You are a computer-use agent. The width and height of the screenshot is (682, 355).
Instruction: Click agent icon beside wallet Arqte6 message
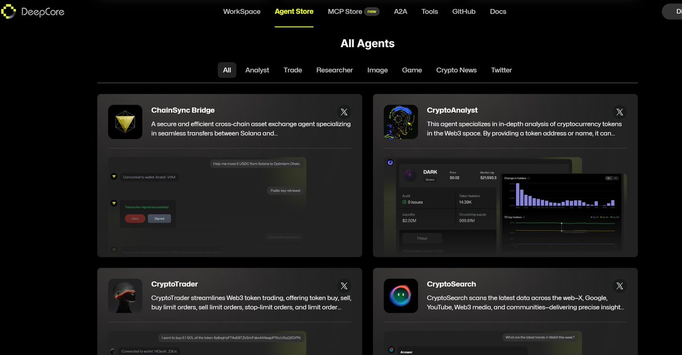(114, 177)
